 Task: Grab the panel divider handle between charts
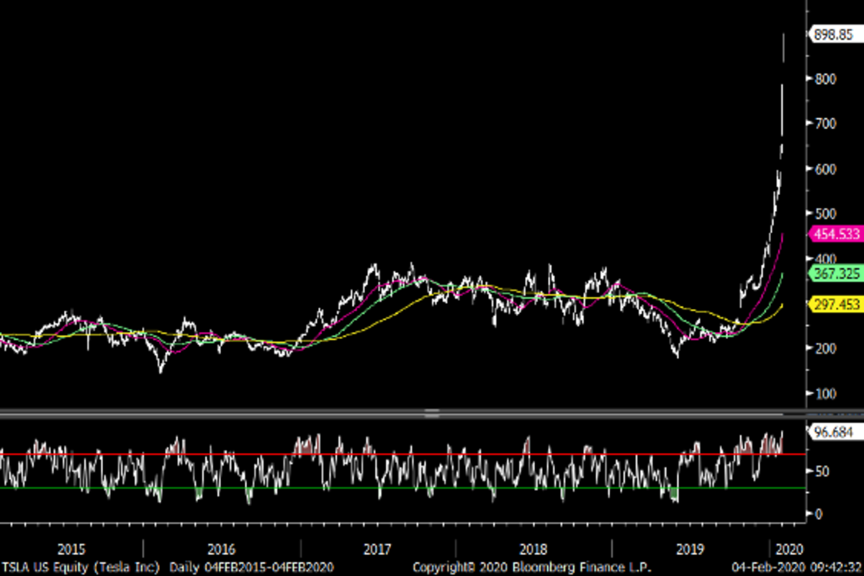coord(432,413)
